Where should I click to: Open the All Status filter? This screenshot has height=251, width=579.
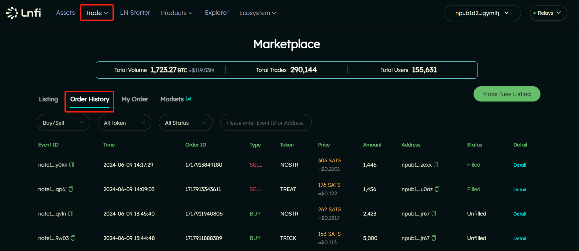click(x=186, y=123)
